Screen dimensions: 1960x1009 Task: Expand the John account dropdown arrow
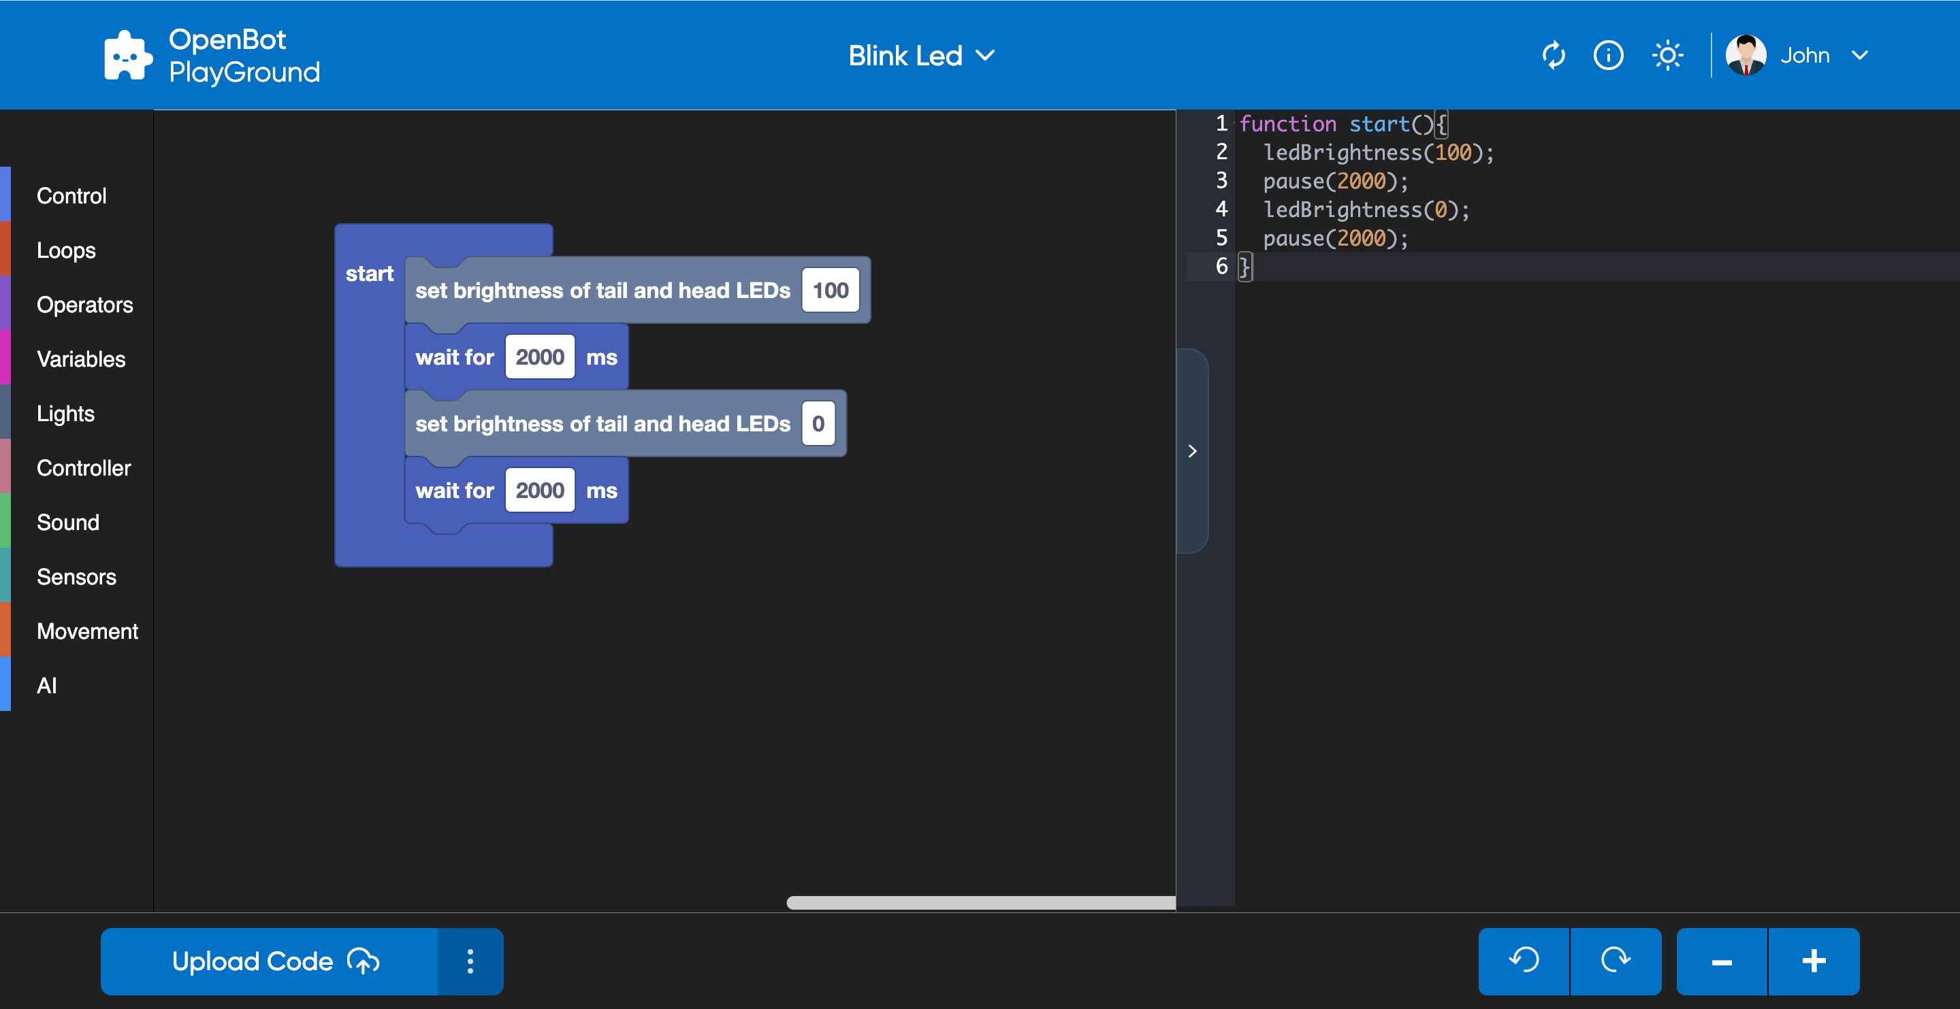click(x=1859, y=56)
